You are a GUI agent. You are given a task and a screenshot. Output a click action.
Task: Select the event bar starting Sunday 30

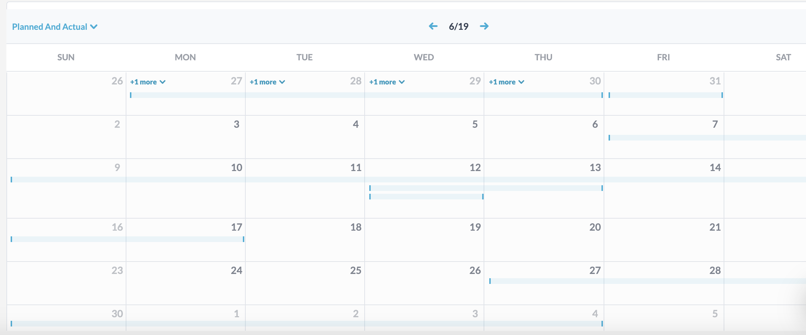click(x=307, y=324)
